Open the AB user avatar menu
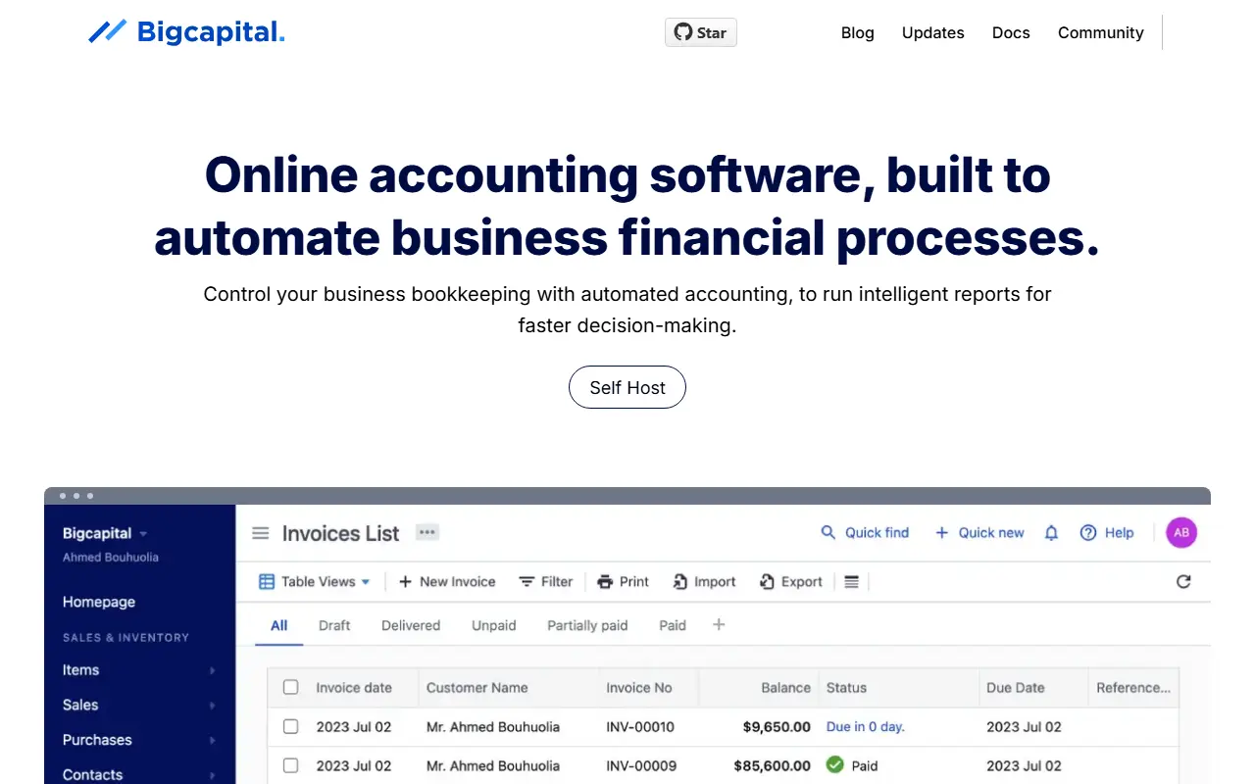 click(x=1181, y=532)
